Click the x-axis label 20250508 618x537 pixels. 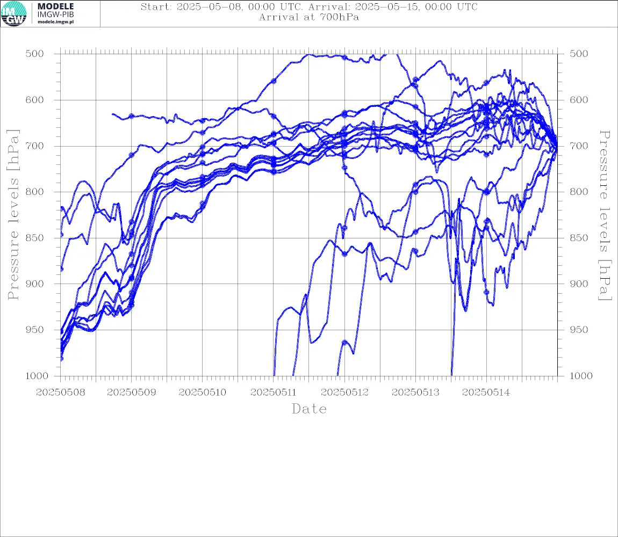[60, 393]
